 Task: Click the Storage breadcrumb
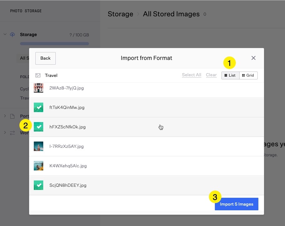(x=120, y=14)
